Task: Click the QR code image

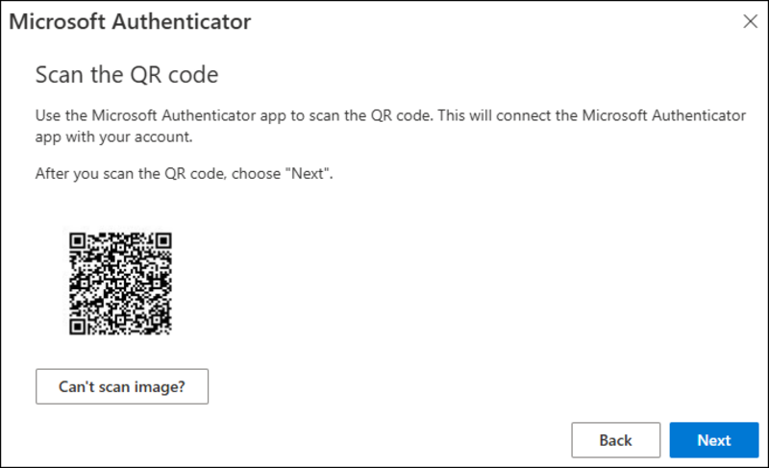Action: [x=120, y=283]
